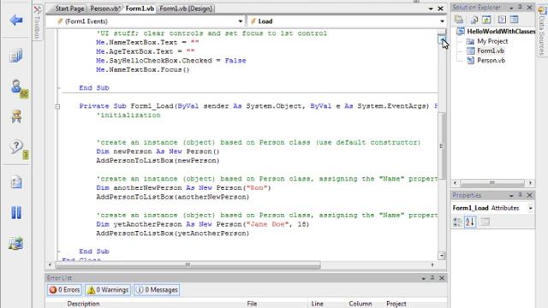Click the Refresh icon in Solution Explorer
The height and width of the screenshot is (308, 548).
(x=486, y=20)
